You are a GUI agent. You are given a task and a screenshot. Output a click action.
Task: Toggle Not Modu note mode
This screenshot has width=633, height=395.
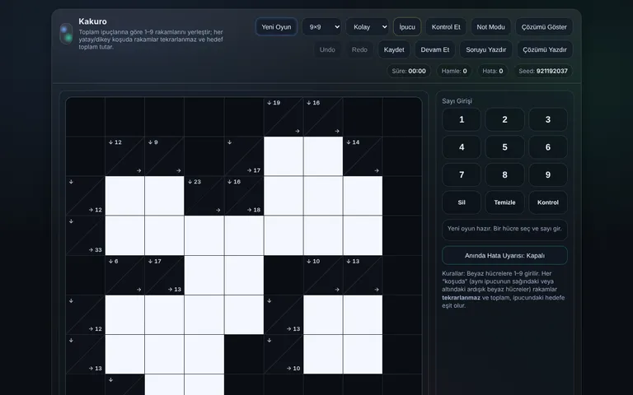click(490, 27)
